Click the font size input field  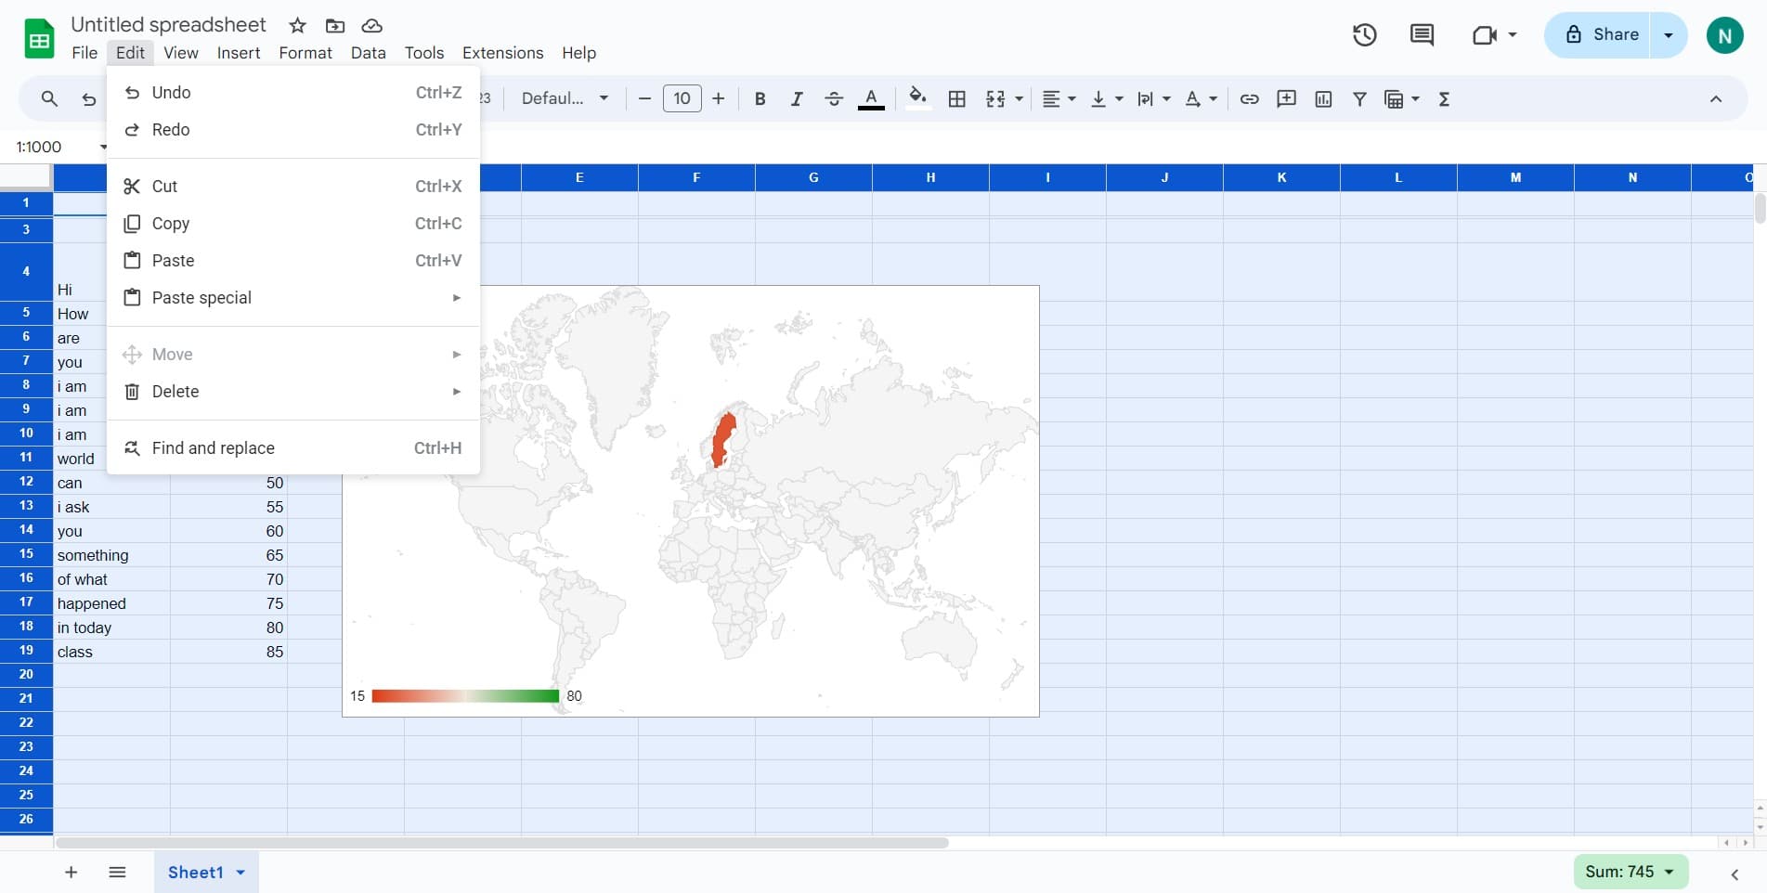click(x=682, y=99)
